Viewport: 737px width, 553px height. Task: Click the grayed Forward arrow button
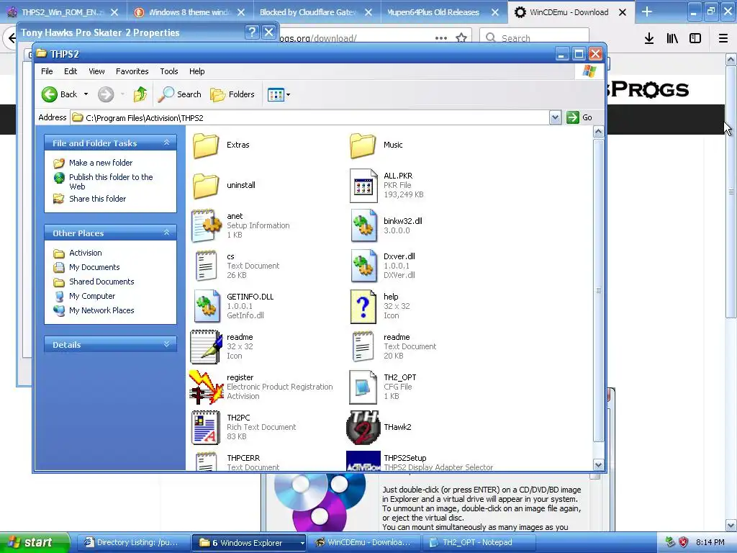tap(106, 94)
